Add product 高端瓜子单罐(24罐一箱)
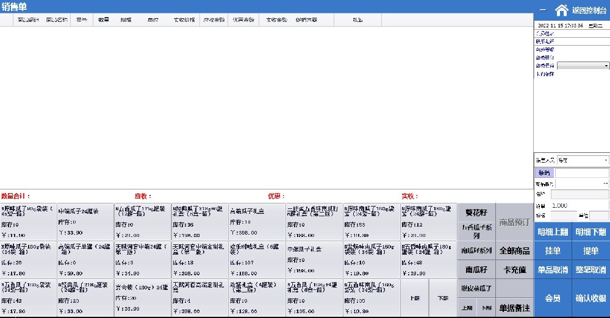Viewport: 610px width, 318px height. 85,260
